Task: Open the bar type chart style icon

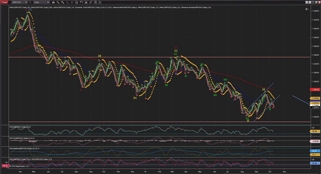Action: click(x=53, y=2)
